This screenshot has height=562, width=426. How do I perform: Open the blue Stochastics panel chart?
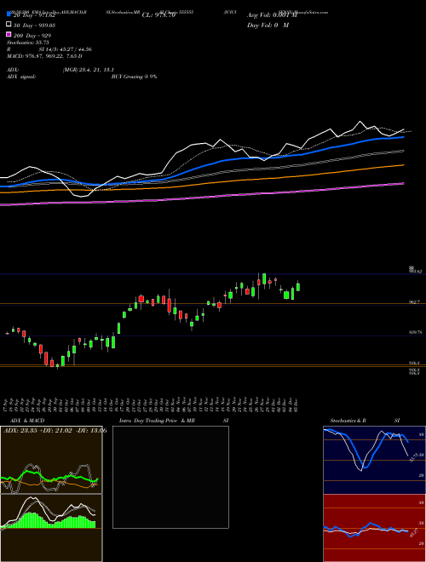click(x=374, y=460)
